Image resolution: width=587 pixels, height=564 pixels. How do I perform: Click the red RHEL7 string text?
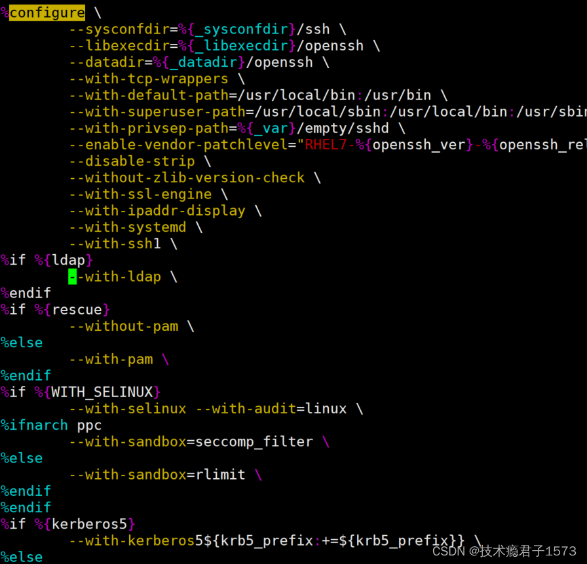[x=326, y=145]
